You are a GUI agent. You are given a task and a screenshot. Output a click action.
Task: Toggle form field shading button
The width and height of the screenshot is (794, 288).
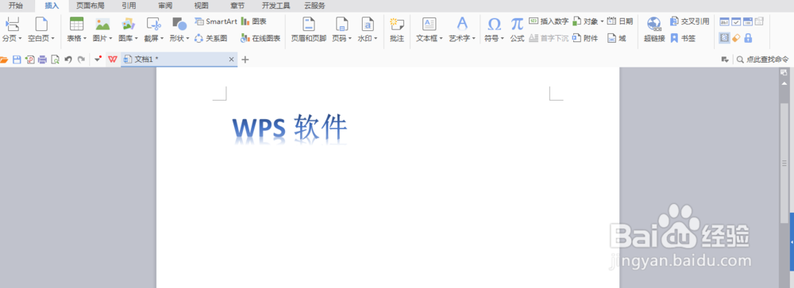(725, 38)
